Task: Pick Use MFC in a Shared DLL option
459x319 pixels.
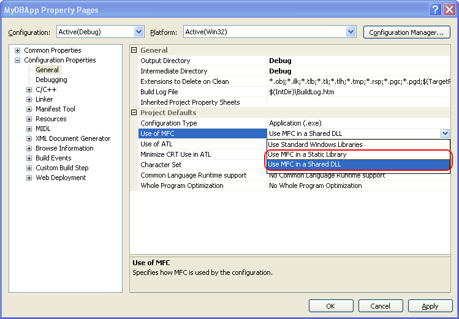Action: [305, 164]
